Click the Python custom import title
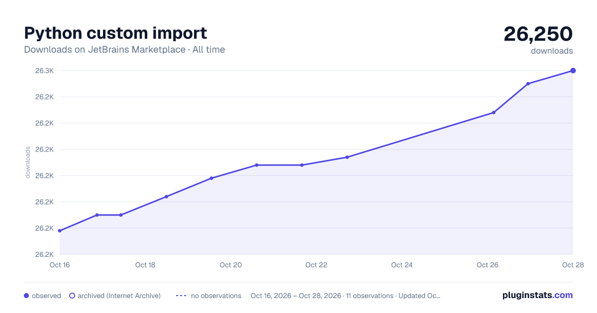This screenshot has height=313, width=597. [x=115, y=33]
